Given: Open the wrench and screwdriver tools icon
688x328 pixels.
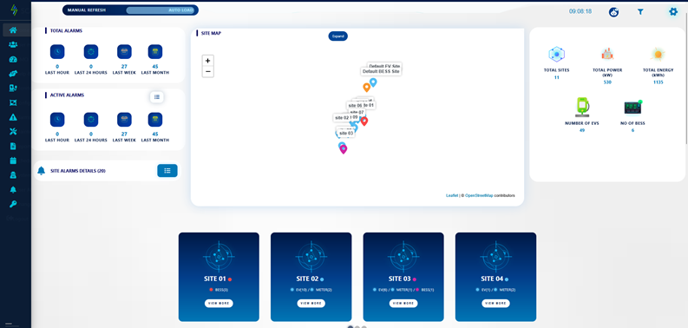Looking at the screenshot, I should (13, 131).
